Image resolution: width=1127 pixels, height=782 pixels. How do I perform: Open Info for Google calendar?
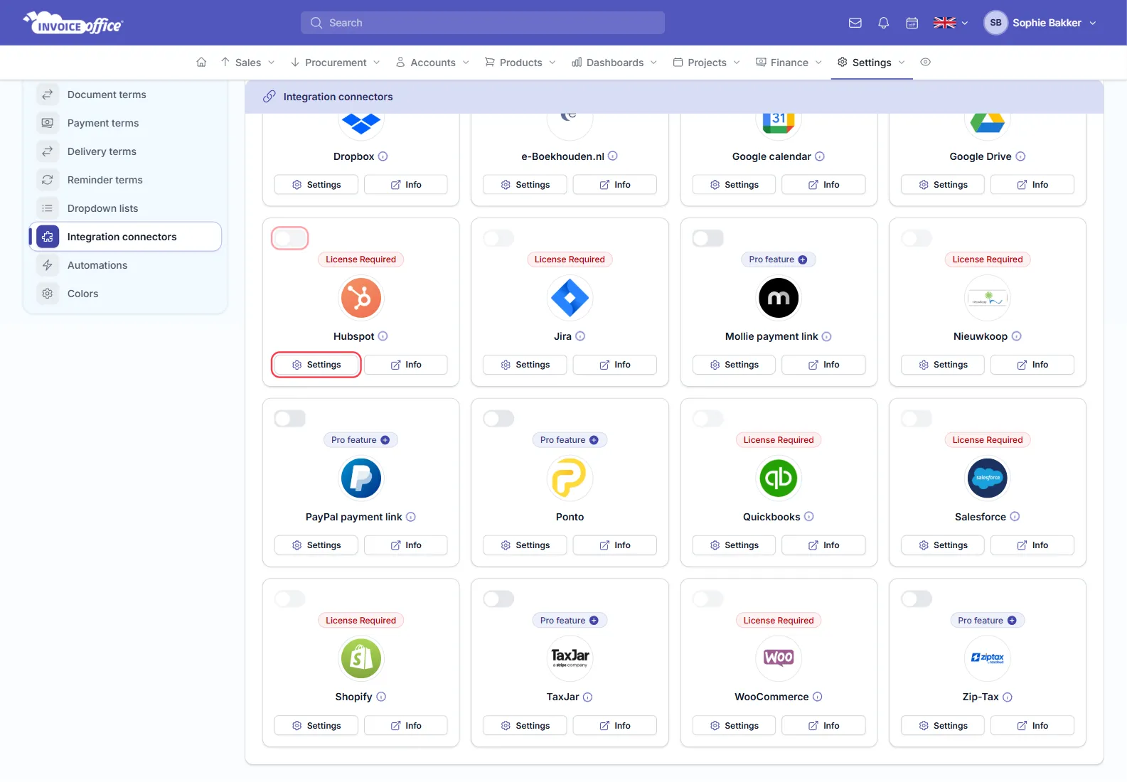click(823, 185)
